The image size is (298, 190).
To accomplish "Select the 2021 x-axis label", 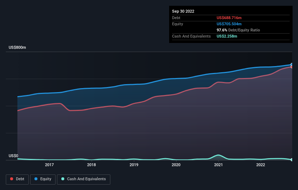I will [x=219, y=165].
